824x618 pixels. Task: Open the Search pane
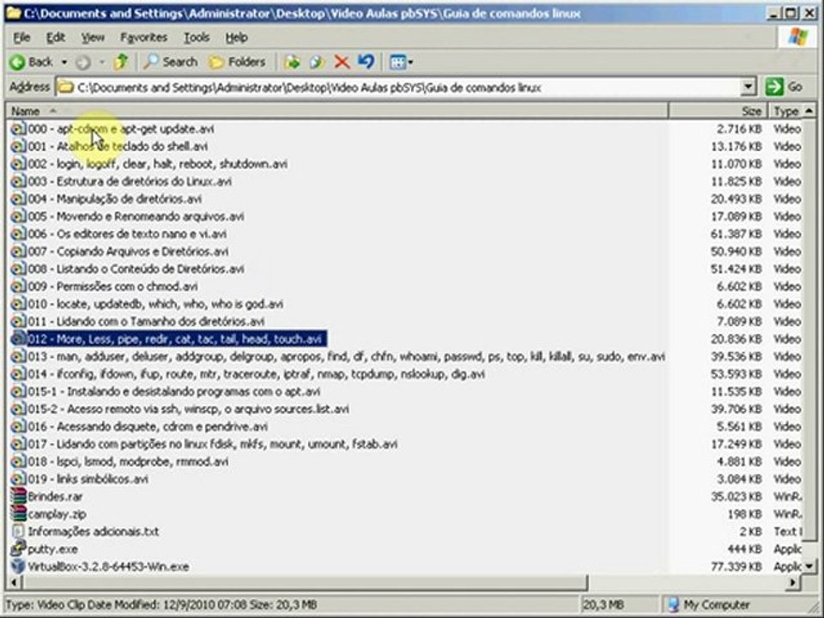click(x=171, y=62)
